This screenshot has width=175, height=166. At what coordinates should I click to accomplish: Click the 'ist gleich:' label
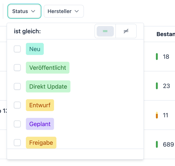[x=27, y=31]
